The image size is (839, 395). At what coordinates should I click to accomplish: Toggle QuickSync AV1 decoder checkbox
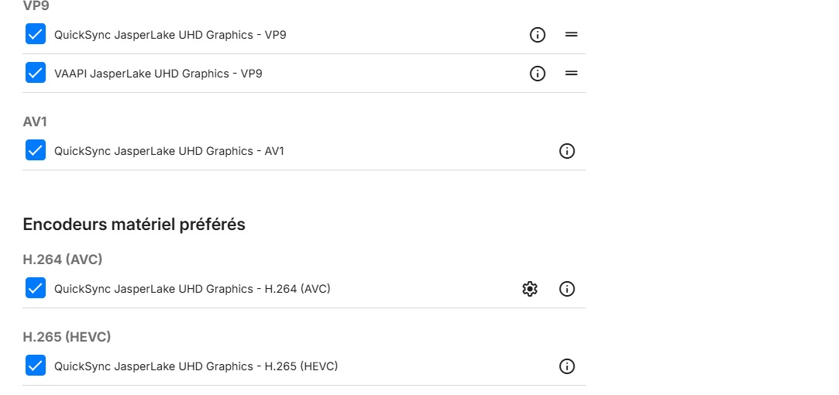[36, 150]
